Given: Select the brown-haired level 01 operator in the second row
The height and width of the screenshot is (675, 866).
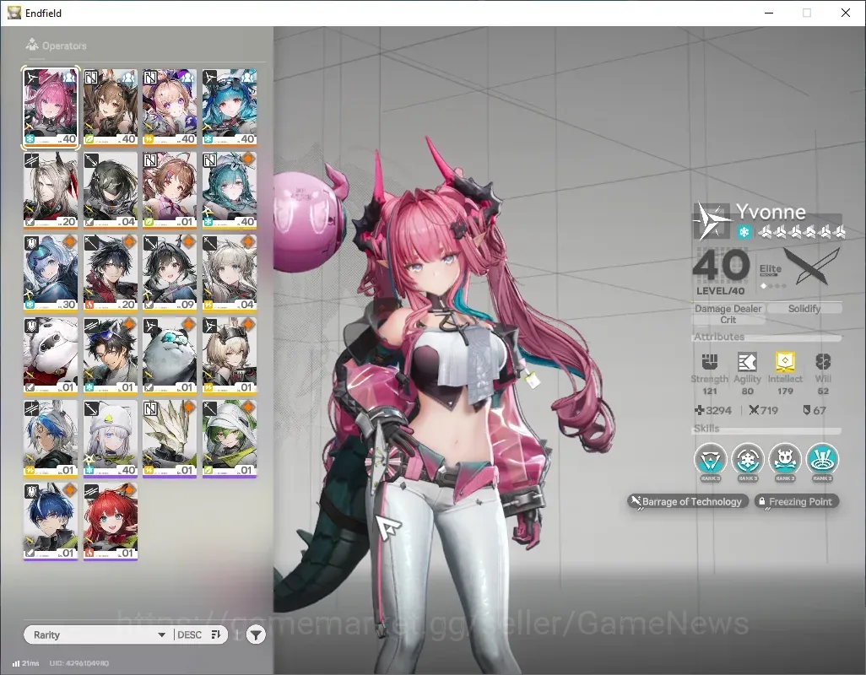Looking at the screenshot, I should pos(170,190).
